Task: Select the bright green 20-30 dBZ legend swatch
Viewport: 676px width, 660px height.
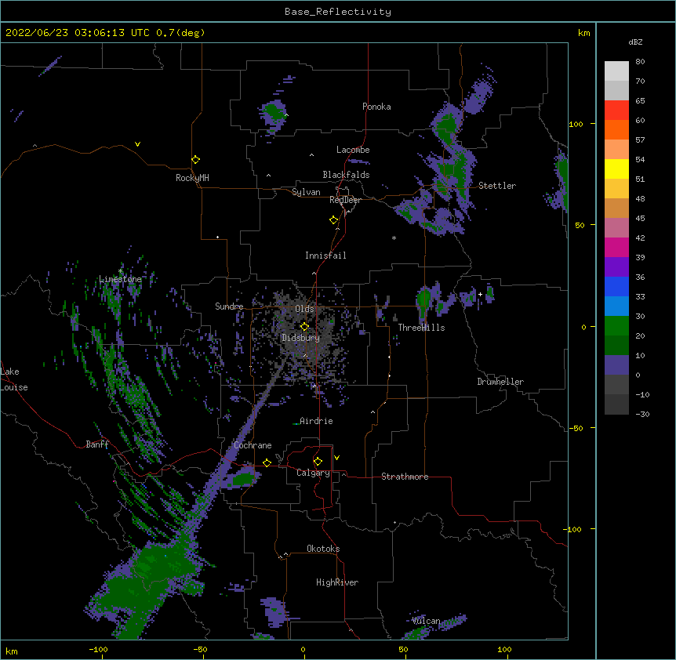Action: coord(616,326)
